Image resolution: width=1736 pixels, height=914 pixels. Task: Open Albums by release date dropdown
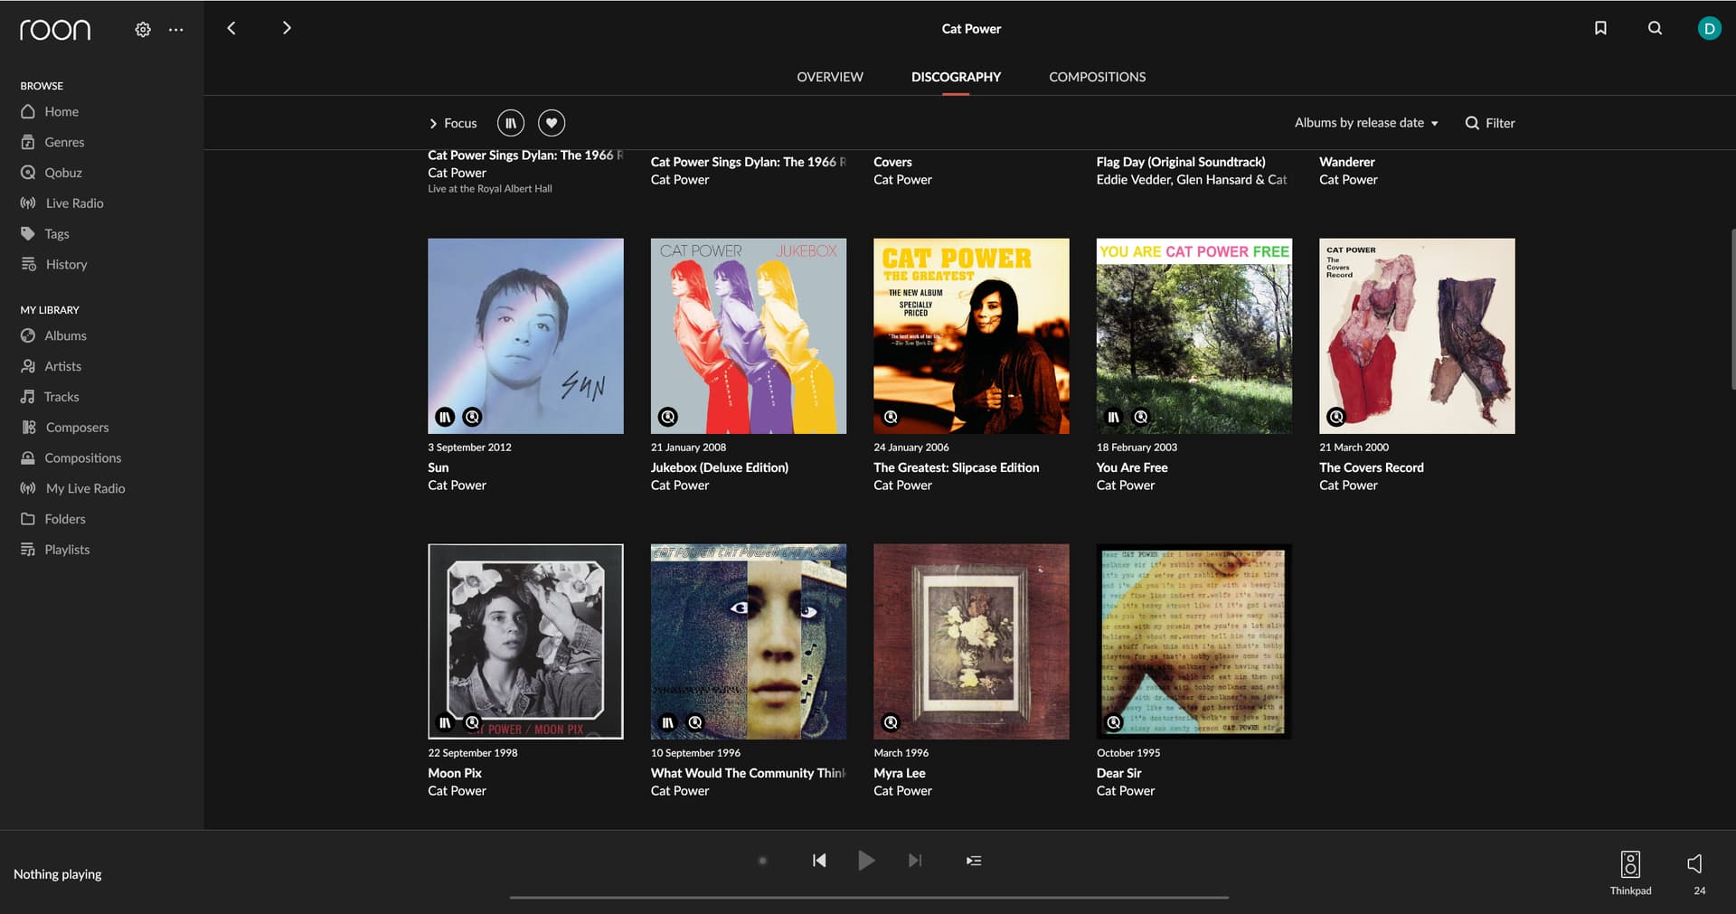1366,123
